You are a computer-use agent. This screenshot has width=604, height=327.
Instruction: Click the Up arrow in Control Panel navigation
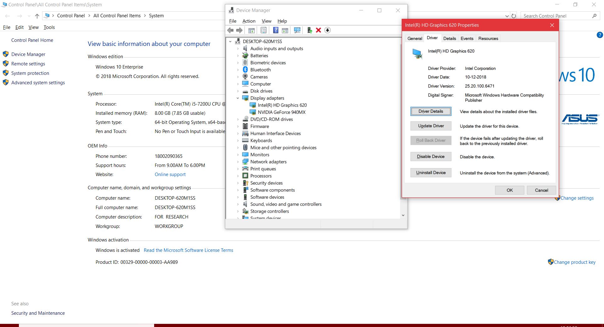(x=37, y=16)
